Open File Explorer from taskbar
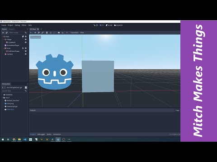 tap(19, 139)
